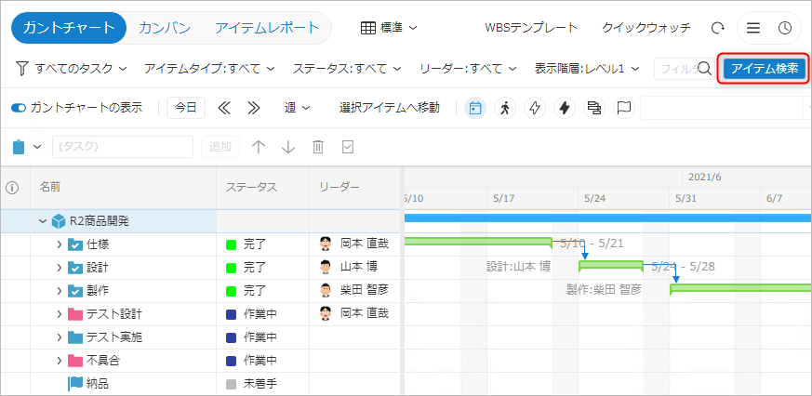The height and width of the screenshot is (396, 812).
Task: Open the アイテムレポート tab
Action: pos(266,28)
